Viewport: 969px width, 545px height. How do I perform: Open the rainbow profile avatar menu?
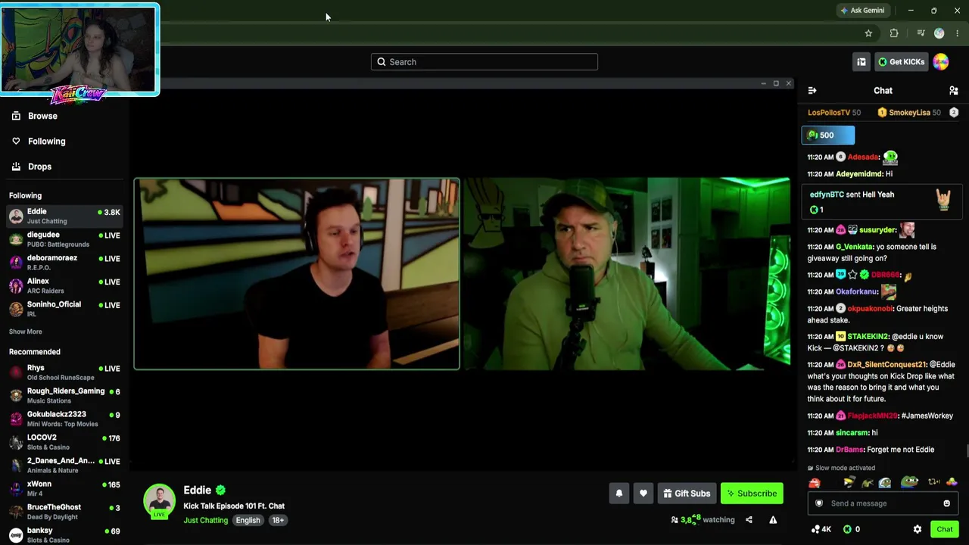coord(941,62)
